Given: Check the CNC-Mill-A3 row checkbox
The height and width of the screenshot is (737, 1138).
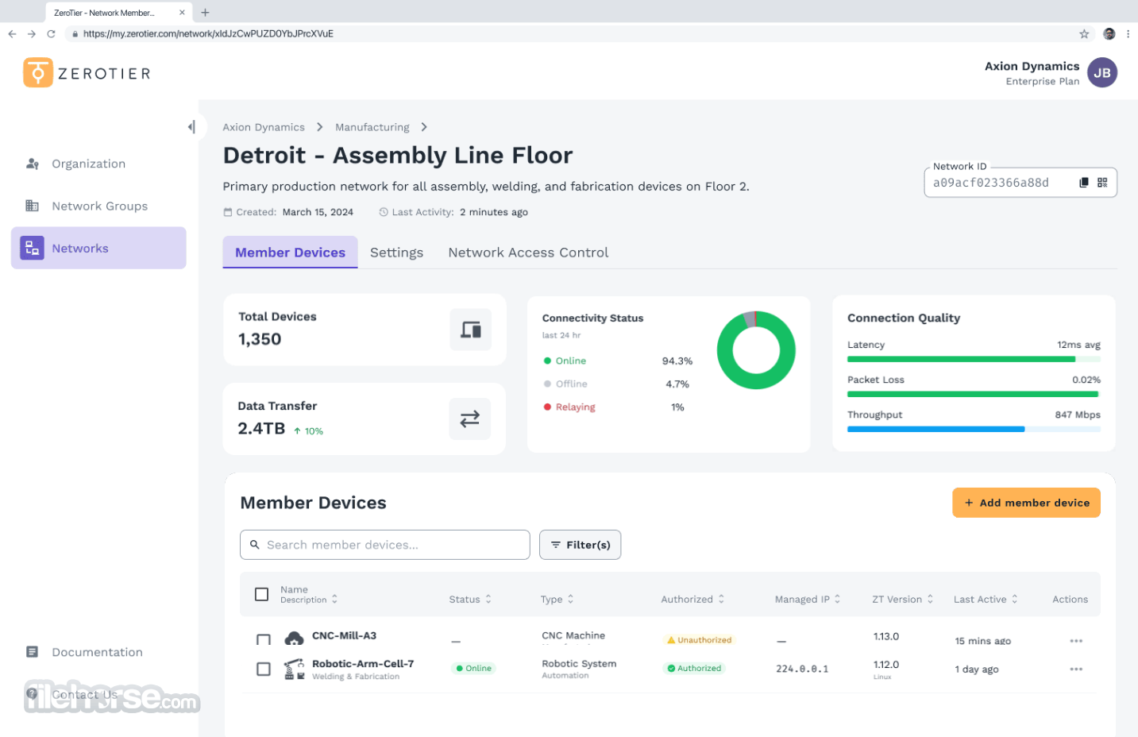Looking at the screenshot, I should click(x=264, y=640).
